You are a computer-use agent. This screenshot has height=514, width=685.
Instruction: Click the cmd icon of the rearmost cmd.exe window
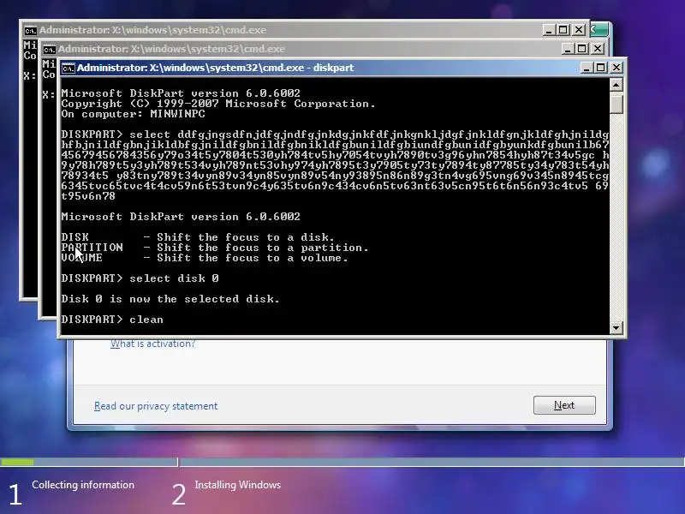30,31
